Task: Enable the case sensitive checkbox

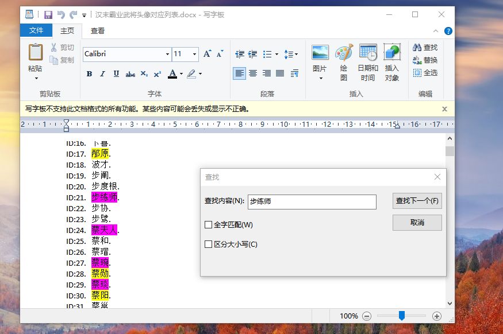Action: point(209,244)
